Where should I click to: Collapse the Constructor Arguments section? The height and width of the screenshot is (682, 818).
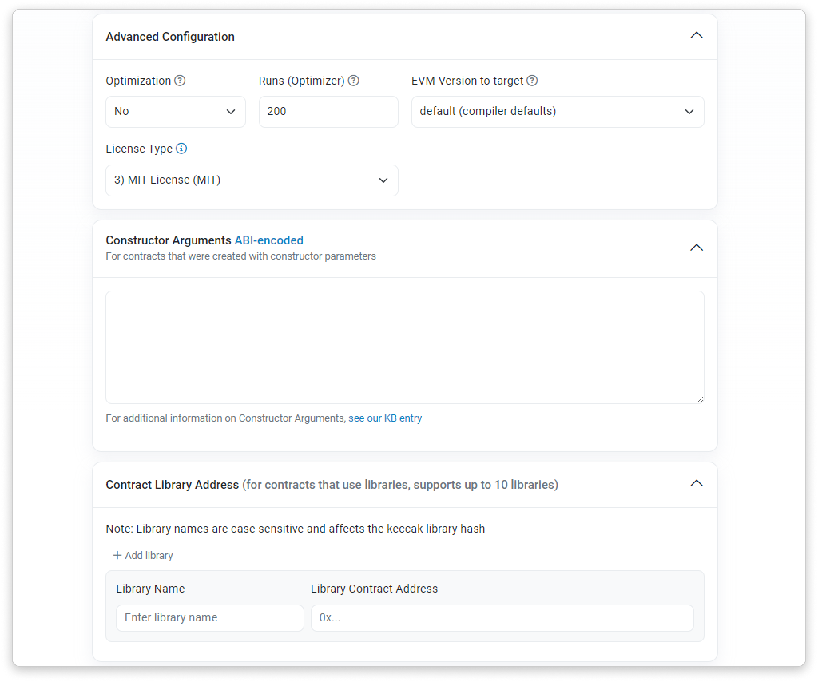point(696,248)
